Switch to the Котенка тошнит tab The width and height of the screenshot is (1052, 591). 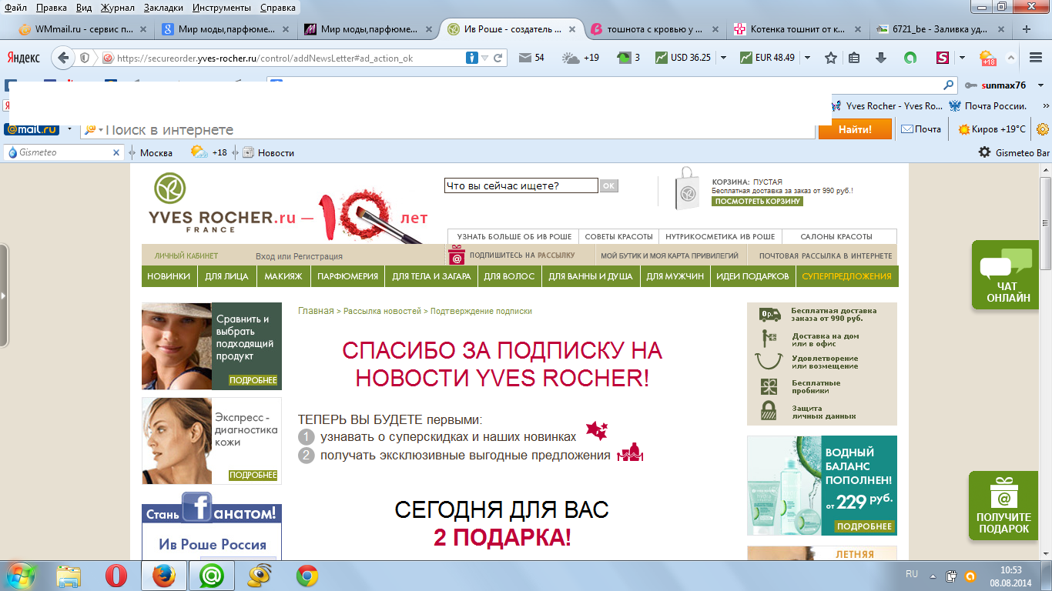798,29
